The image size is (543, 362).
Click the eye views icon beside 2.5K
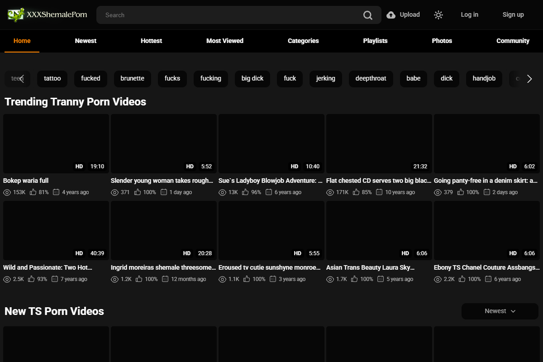[7, 279]
